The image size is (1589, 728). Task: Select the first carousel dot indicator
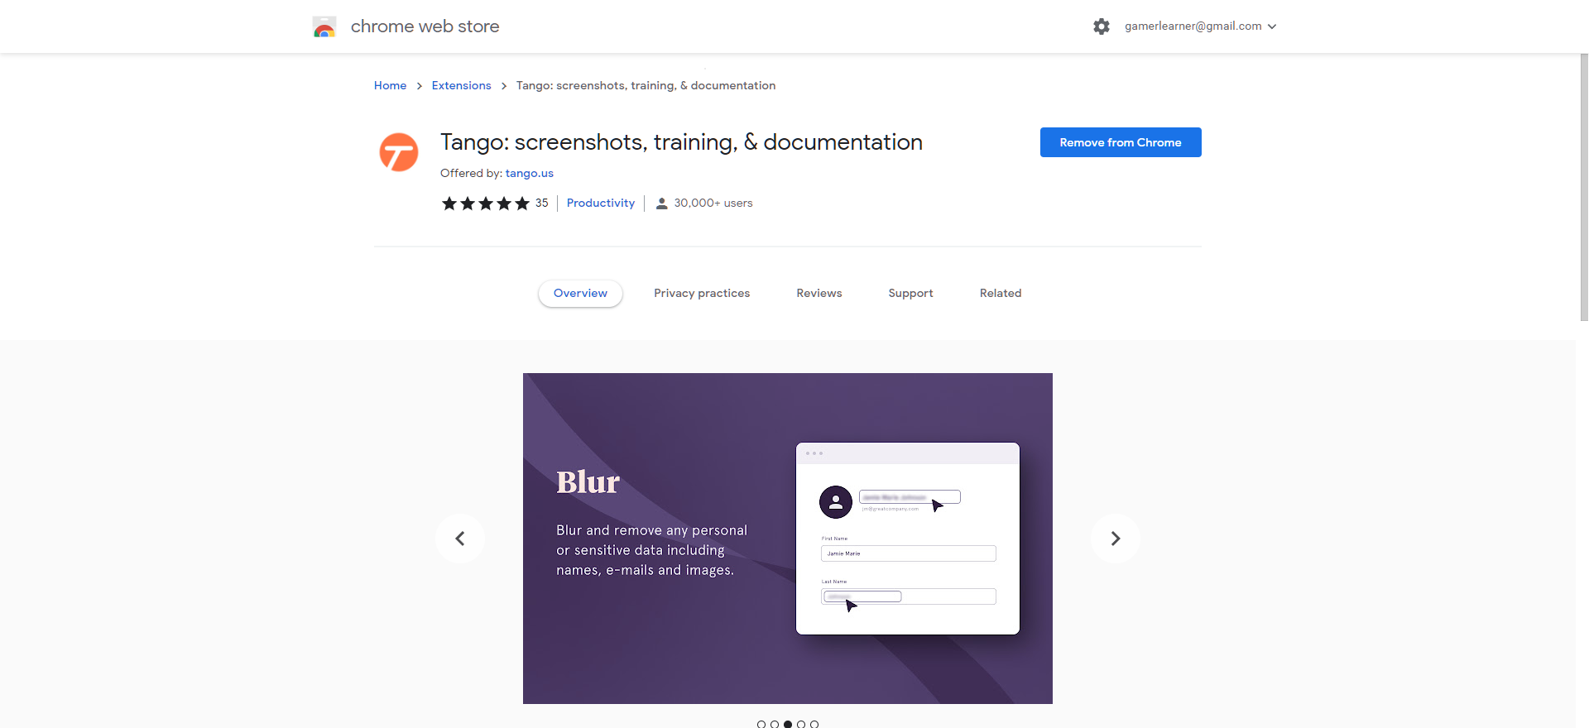click(761, 724)
